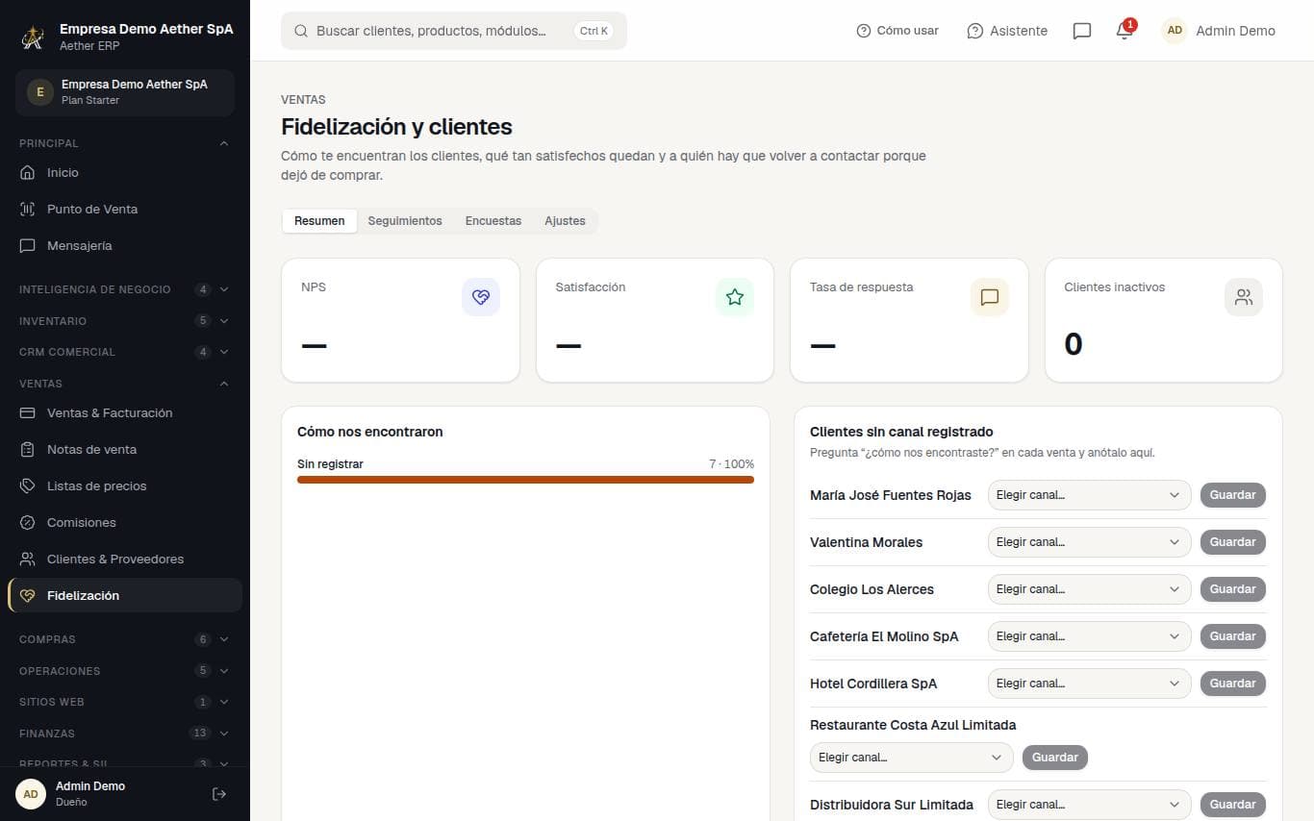
Task: Open Inicio from the sidebar
Action: [125, 173]
